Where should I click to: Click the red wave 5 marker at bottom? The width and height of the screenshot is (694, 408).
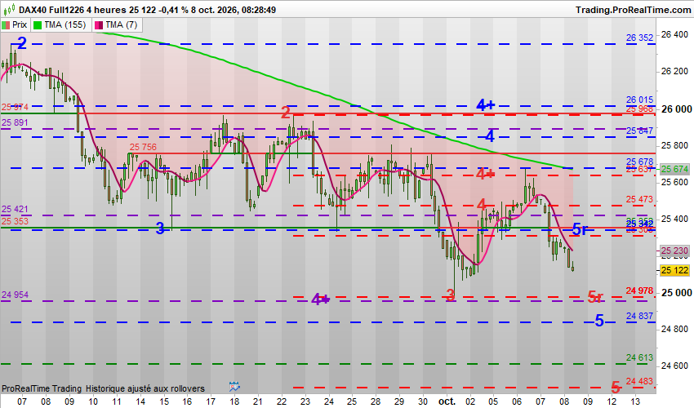click(616, 388)
